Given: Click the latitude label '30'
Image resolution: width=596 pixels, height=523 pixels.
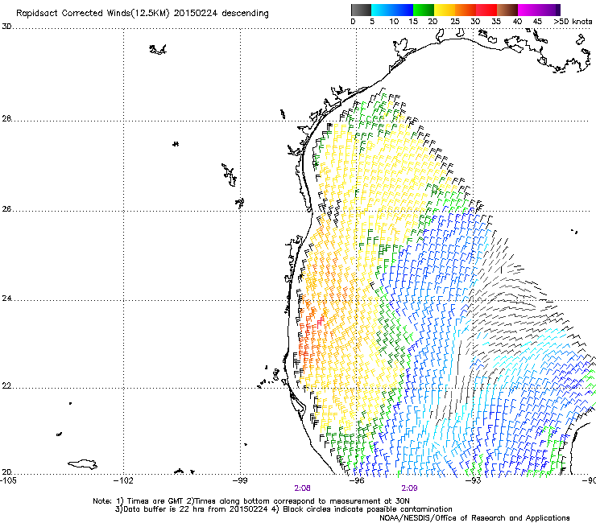Looking at the screenshot, I should pos(6,27).
